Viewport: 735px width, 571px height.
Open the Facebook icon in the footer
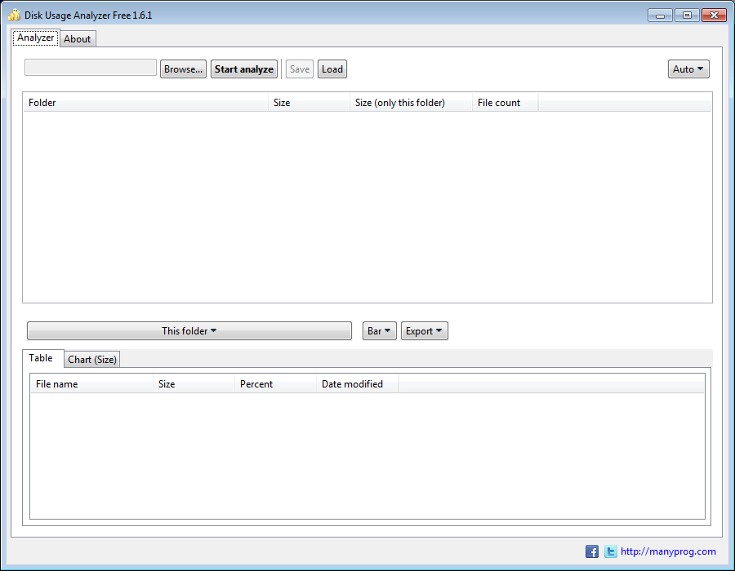[x=591, y=551]
